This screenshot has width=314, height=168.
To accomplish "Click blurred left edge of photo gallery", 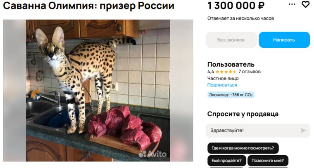I will [x=14, y=91].
